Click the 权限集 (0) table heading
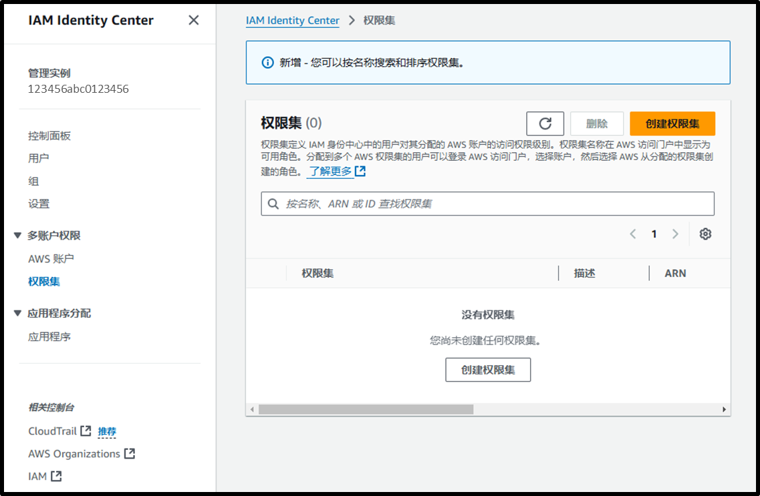This screenshot has width=760, height=496. tap(291, 123)
